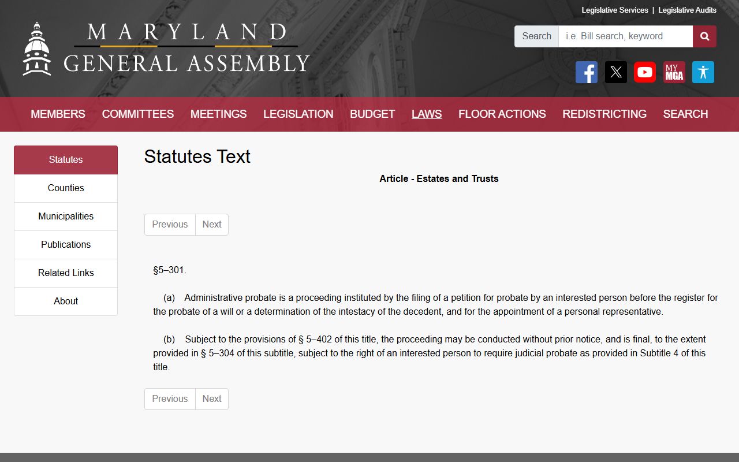Click the top Next button
The image size is (739, 462).
click(212, 225)
